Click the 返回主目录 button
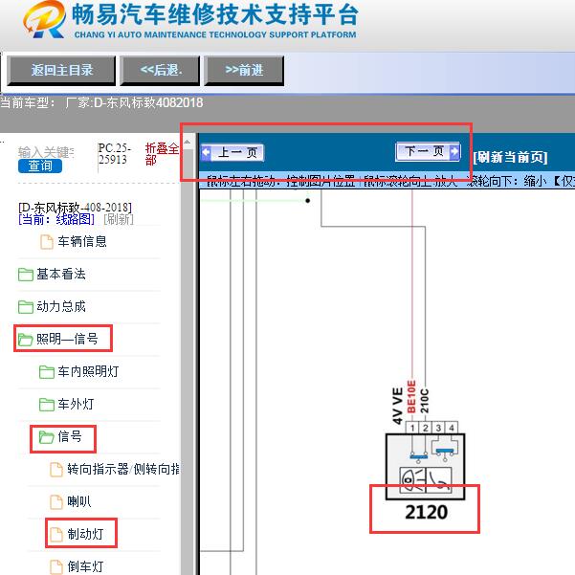This screenshot has height=575, width=575. point(61,71)
